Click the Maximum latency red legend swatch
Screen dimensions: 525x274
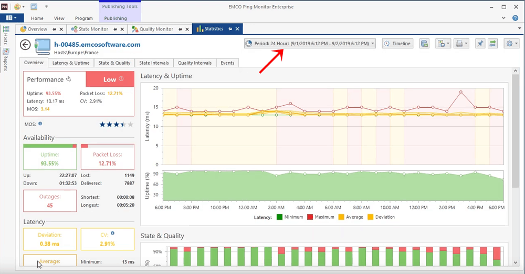(310, 217)
